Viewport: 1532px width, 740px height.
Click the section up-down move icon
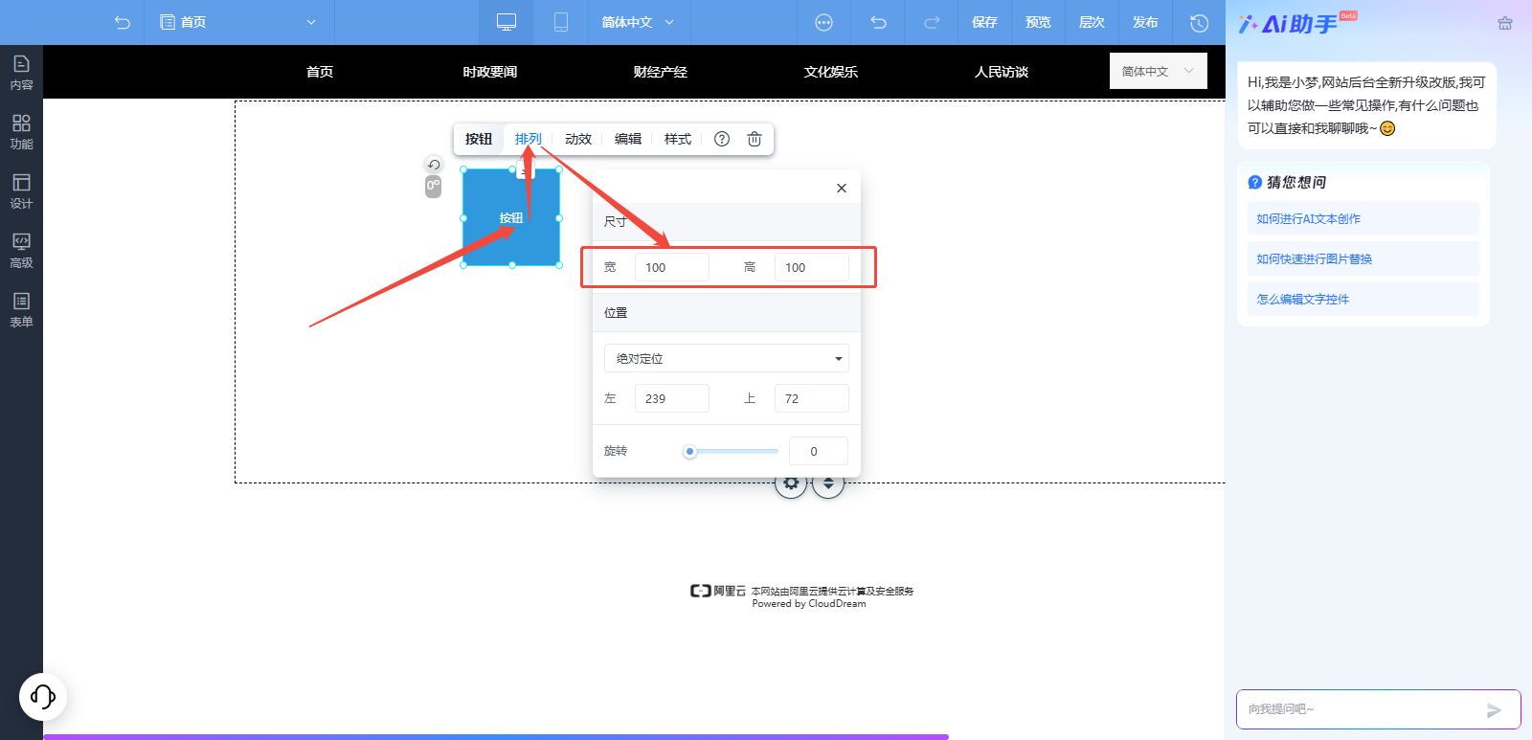(828, 483)
